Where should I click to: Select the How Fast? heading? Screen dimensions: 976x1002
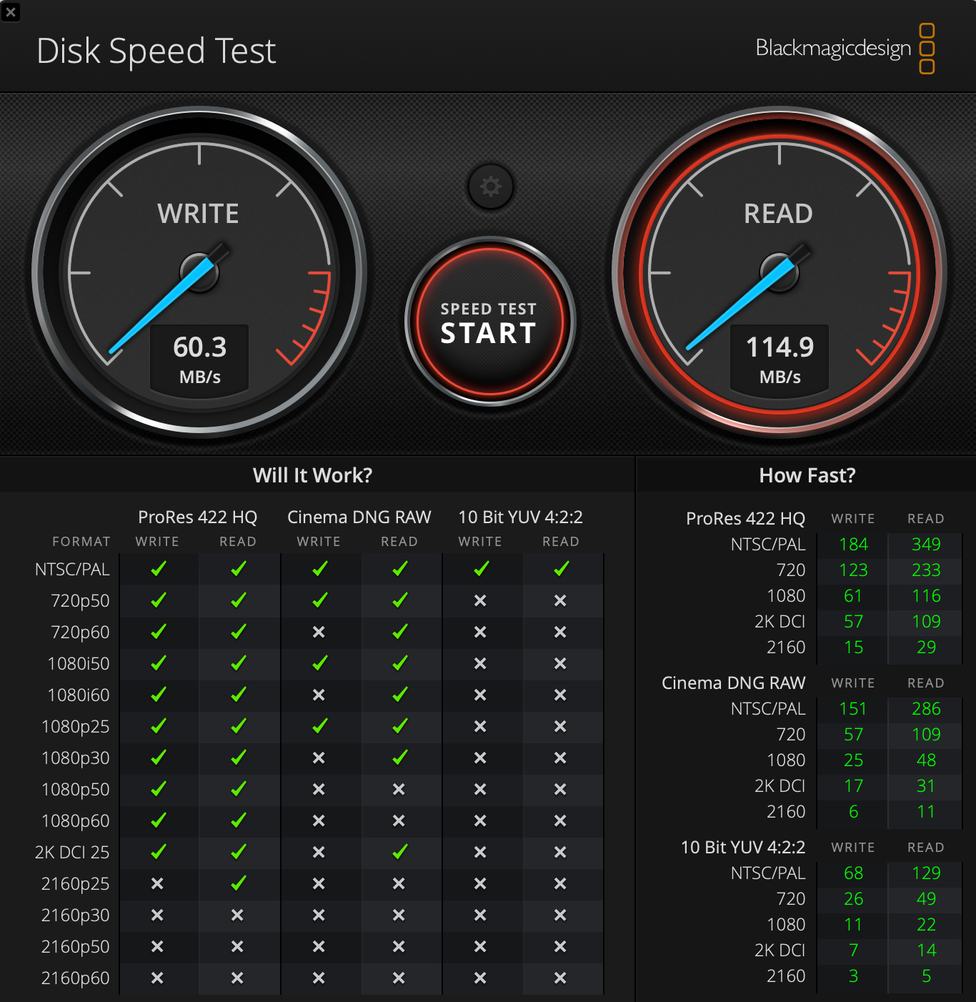(807, 475)
